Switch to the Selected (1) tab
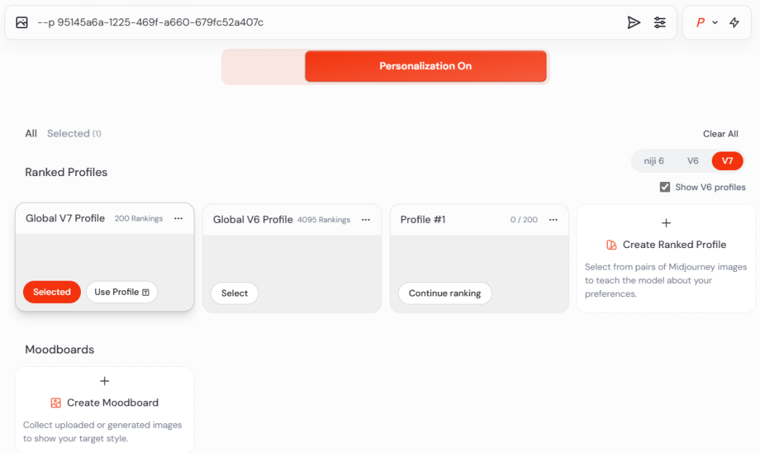Viewport: 760px width, 453px height. 73,134
